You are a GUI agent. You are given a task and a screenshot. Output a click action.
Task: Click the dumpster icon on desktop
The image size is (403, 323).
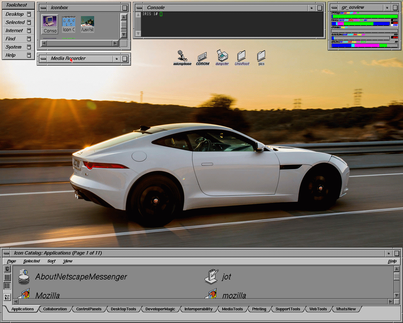point(222,56)
